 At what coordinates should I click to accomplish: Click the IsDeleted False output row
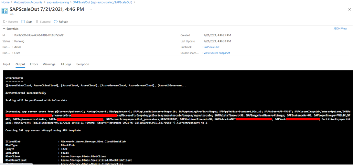tap(37, 153)
